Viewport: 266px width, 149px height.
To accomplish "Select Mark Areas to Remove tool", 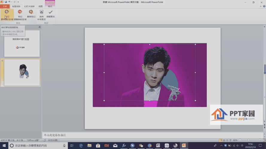I will (x=20, y=15).
